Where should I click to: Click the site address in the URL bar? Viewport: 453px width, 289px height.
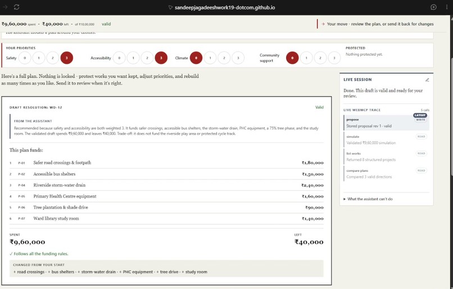tap(225, 7)
